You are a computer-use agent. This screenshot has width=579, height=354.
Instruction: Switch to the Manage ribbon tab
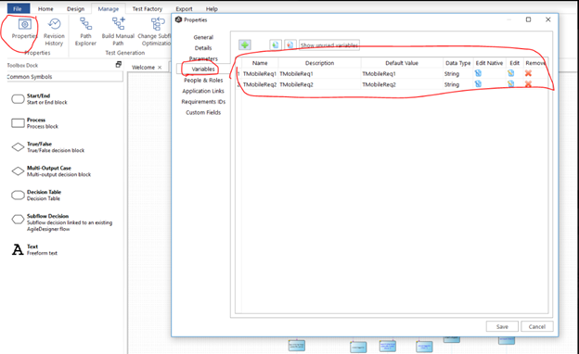[x=109, y=8]
